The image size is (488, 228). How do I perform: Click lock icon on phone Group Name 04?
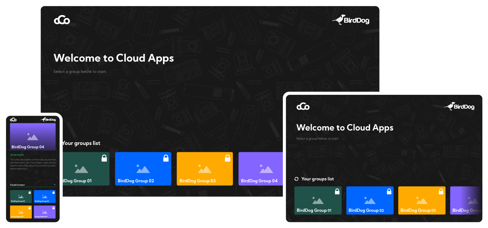coord(53,208)
